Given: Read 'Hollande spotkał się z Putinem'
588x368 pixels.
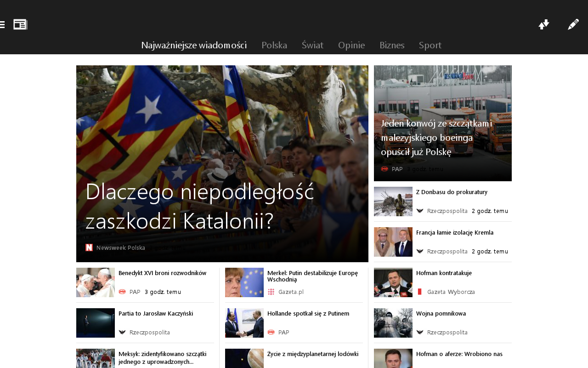Looking at the screenshot, I should coord(308,313).
